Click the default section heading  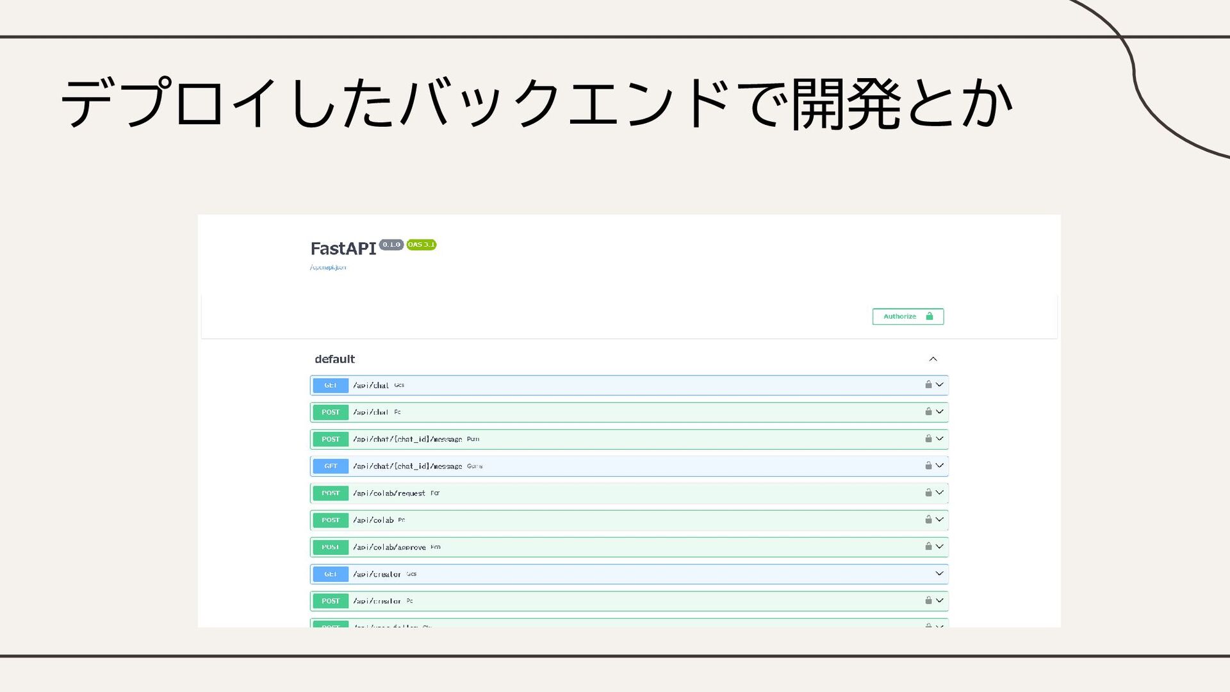pos(334,359)
